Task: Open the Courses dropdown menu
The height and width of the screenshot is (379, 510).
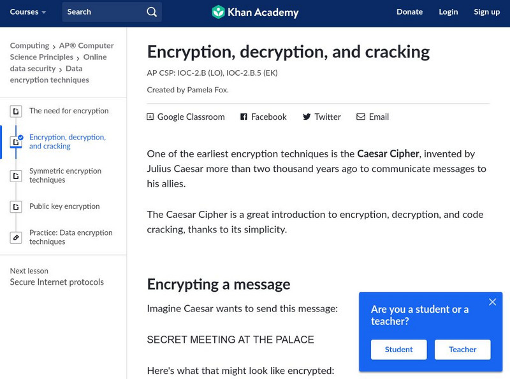Action: pyautogui.click(x=28, y=12)
